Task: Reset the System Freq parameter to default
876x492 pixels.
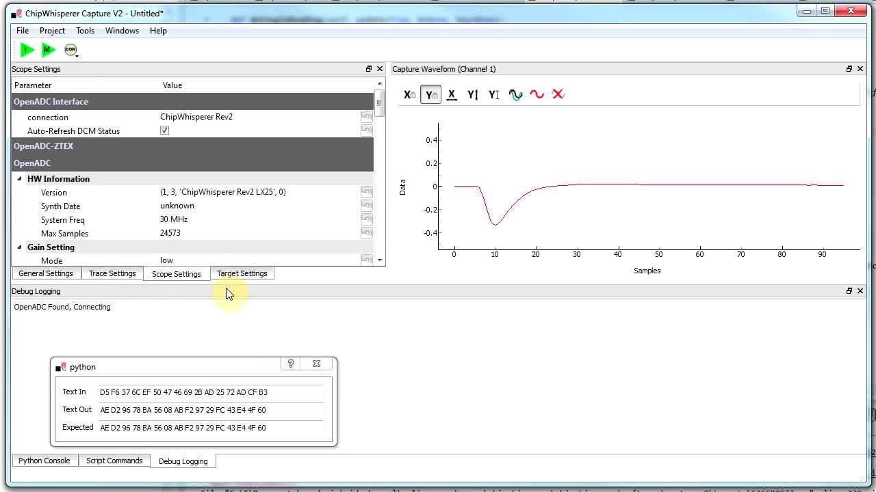Action: point(367,219)
